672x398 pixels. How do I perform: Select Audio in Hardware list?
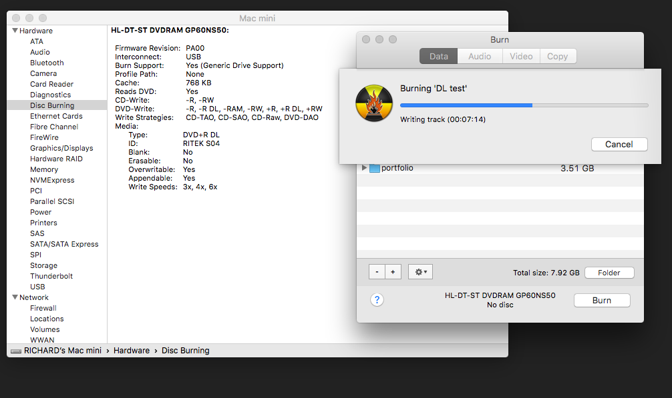40,52
